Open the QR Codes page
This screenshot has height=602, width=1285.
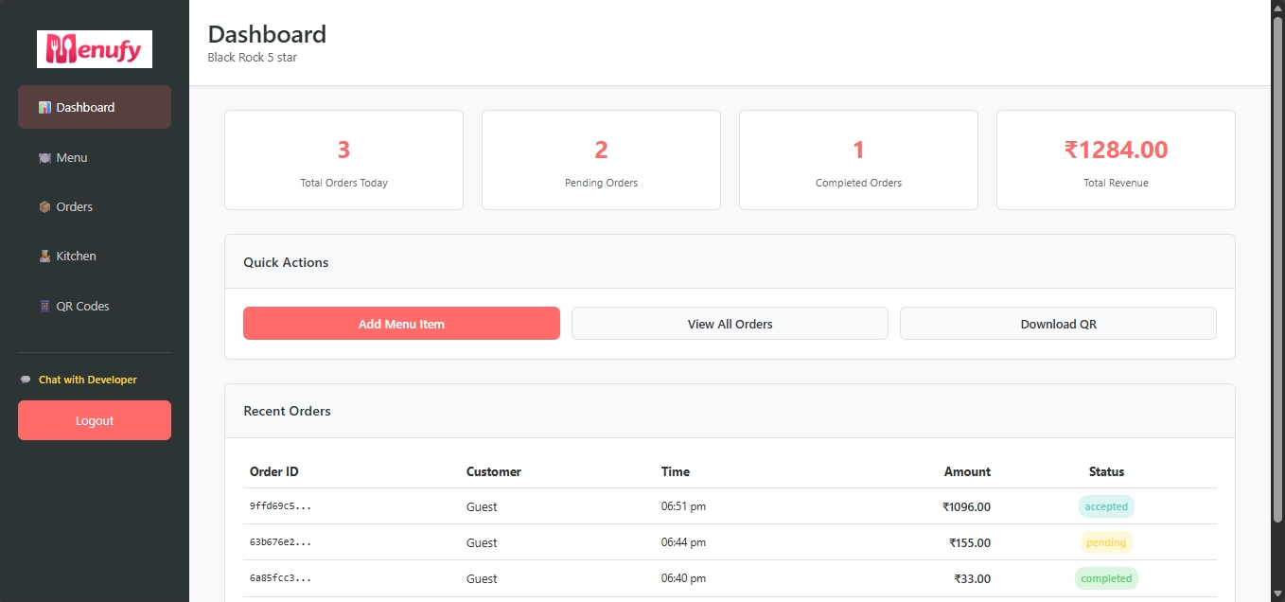tap(82, 306)
